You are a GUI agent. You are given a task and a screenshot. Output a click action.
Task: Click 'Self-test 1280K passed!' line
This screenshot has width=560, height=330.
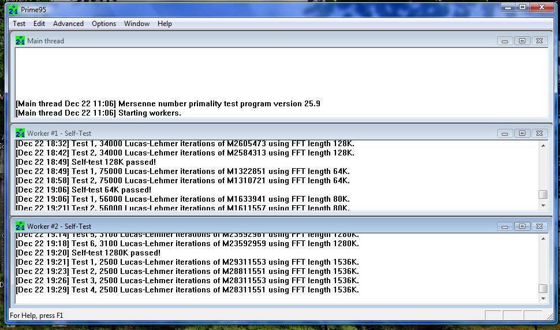click(88, 253)
